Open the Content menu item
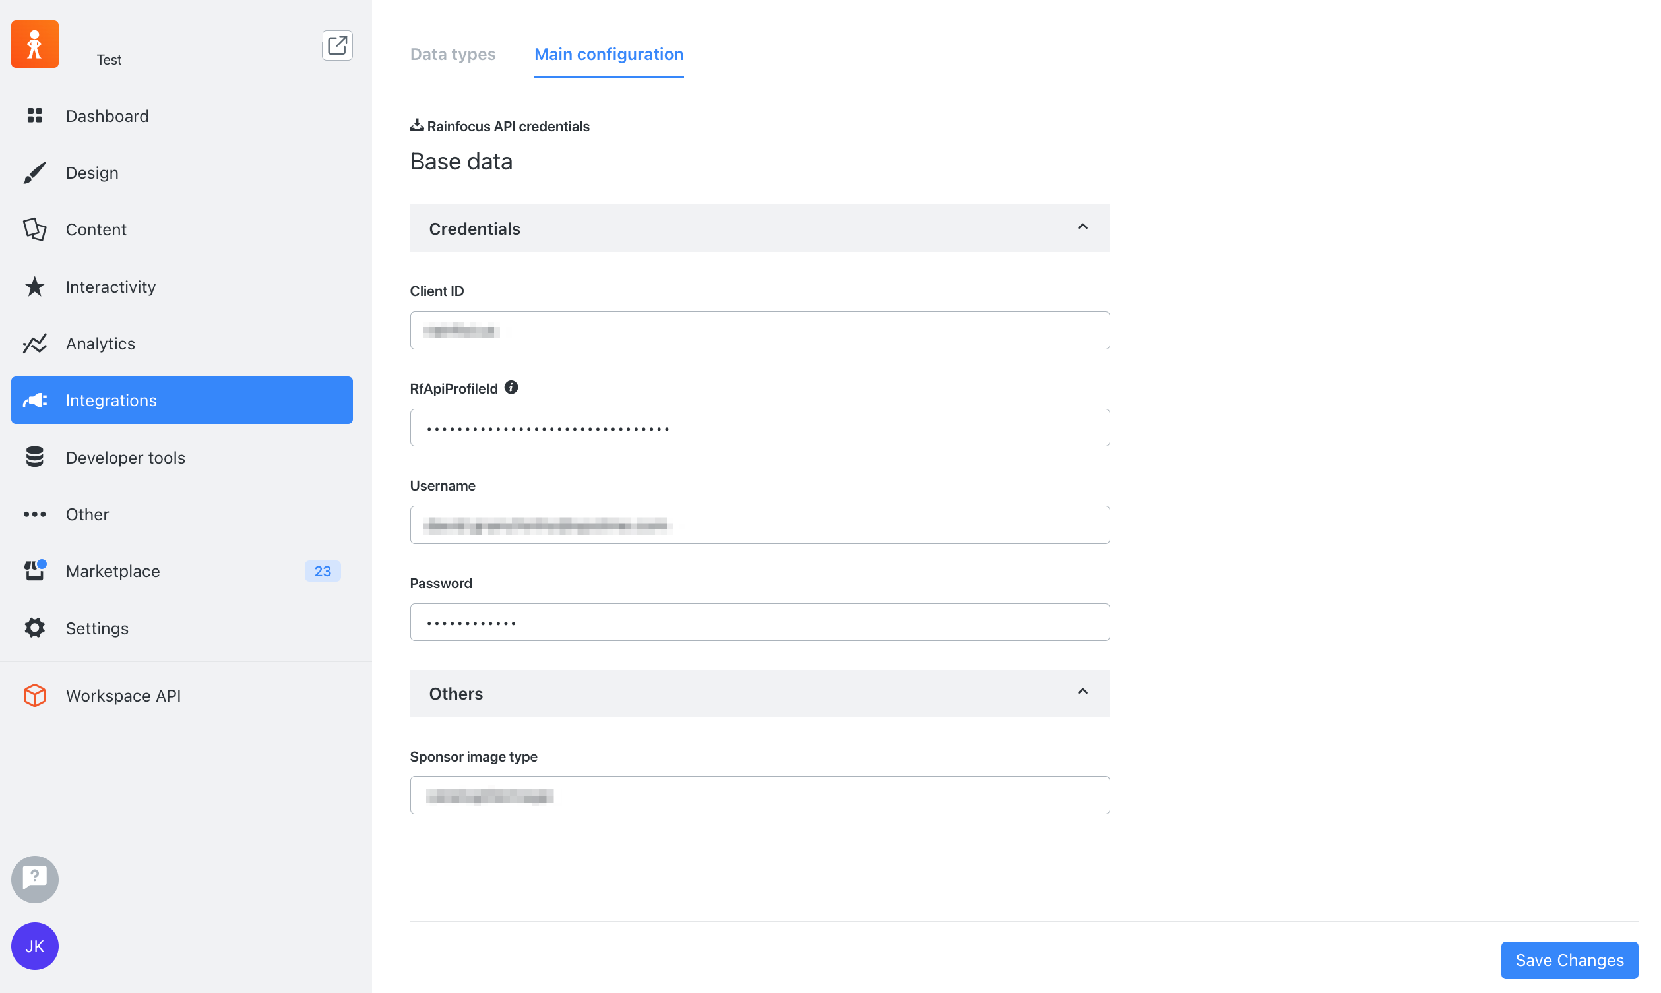The image size is (1661, 993). 182,229
